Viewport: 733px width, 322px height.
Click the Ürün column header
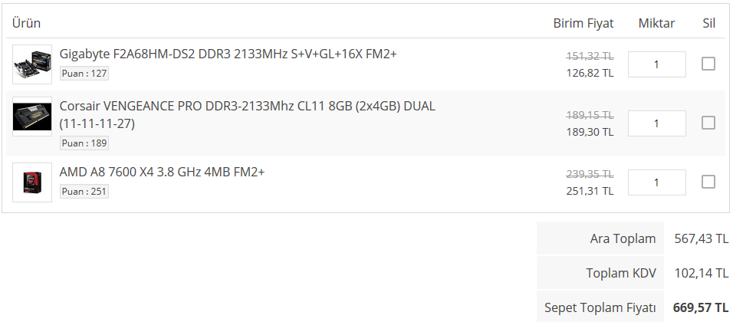27,23
